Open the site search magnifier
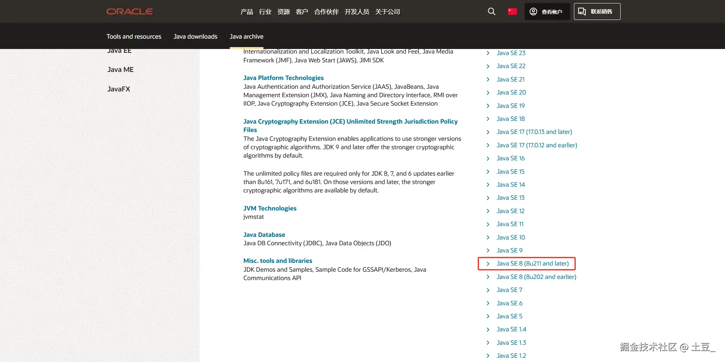The height and width of the screenshot is (362, 725). [491, 11]
